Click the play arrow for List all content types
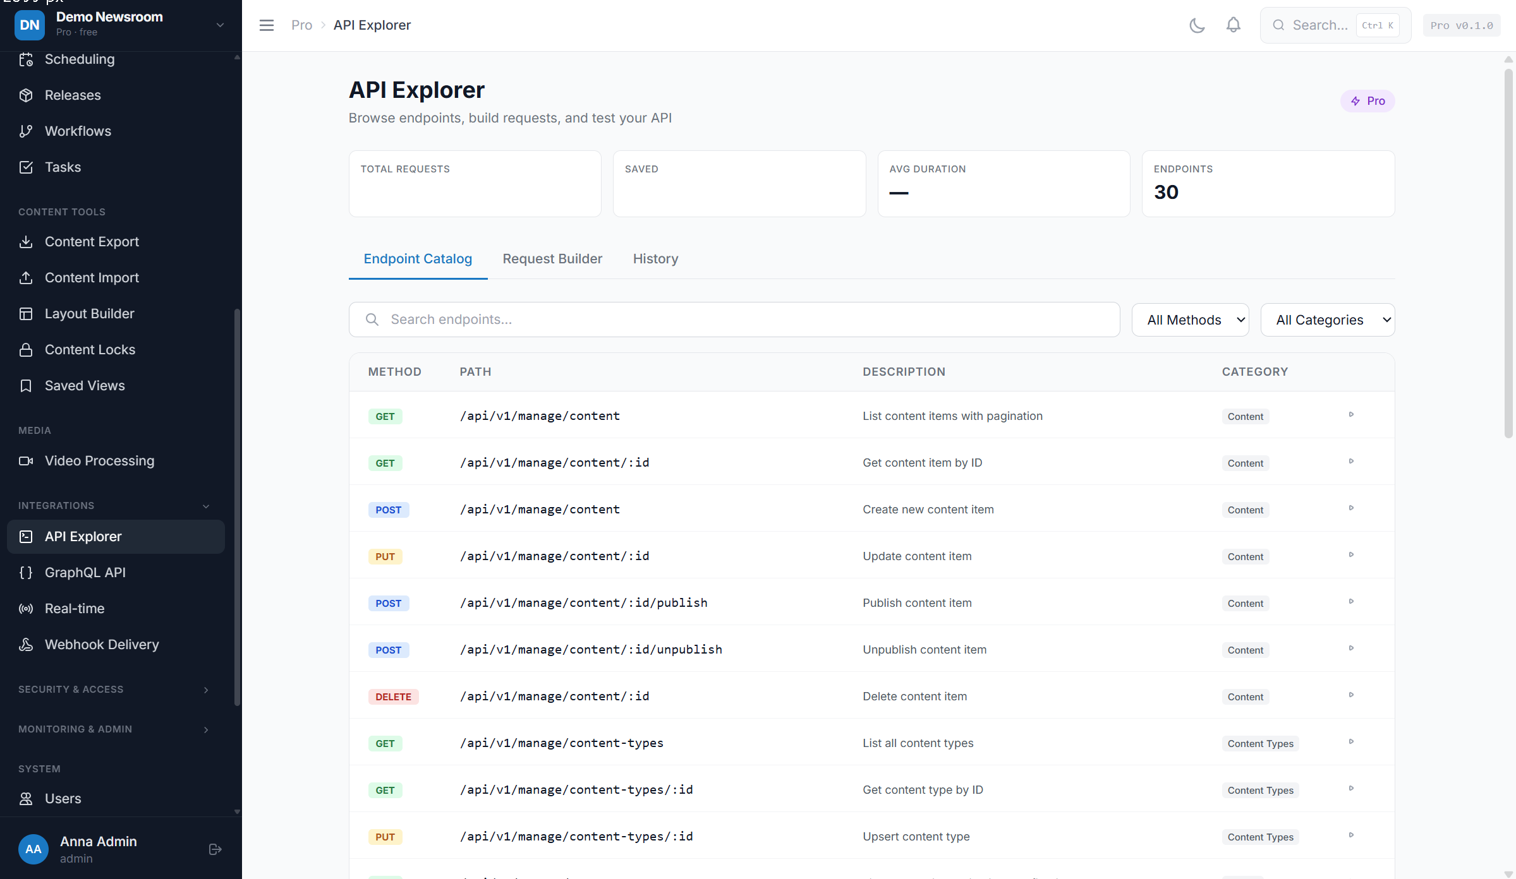The width and height of the screenshot is (1516, 879). click(1351, 742)
